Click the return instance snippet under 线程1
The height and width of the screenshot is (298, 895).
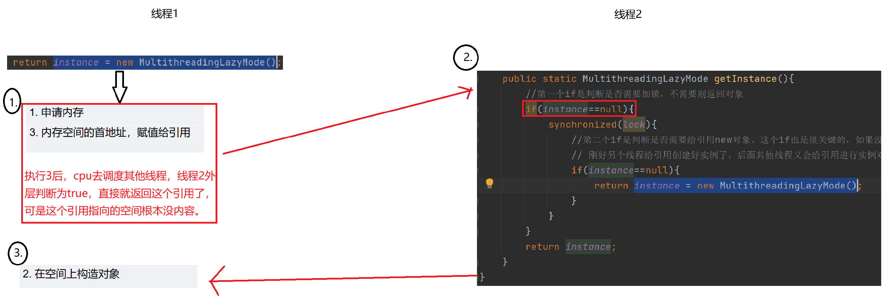145,63
